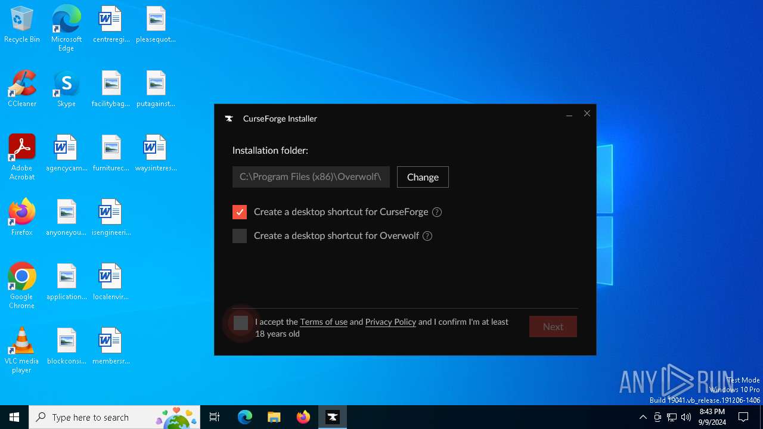
Task: Open Microsoft Edge from the taskbar
Action: point(245,417)
